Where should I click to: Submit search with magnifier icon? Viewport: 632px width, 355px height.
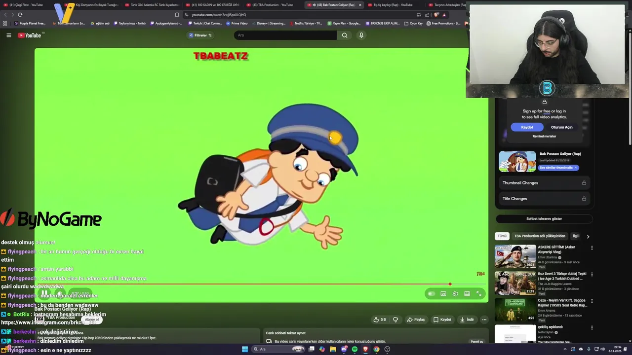(345, 35)
